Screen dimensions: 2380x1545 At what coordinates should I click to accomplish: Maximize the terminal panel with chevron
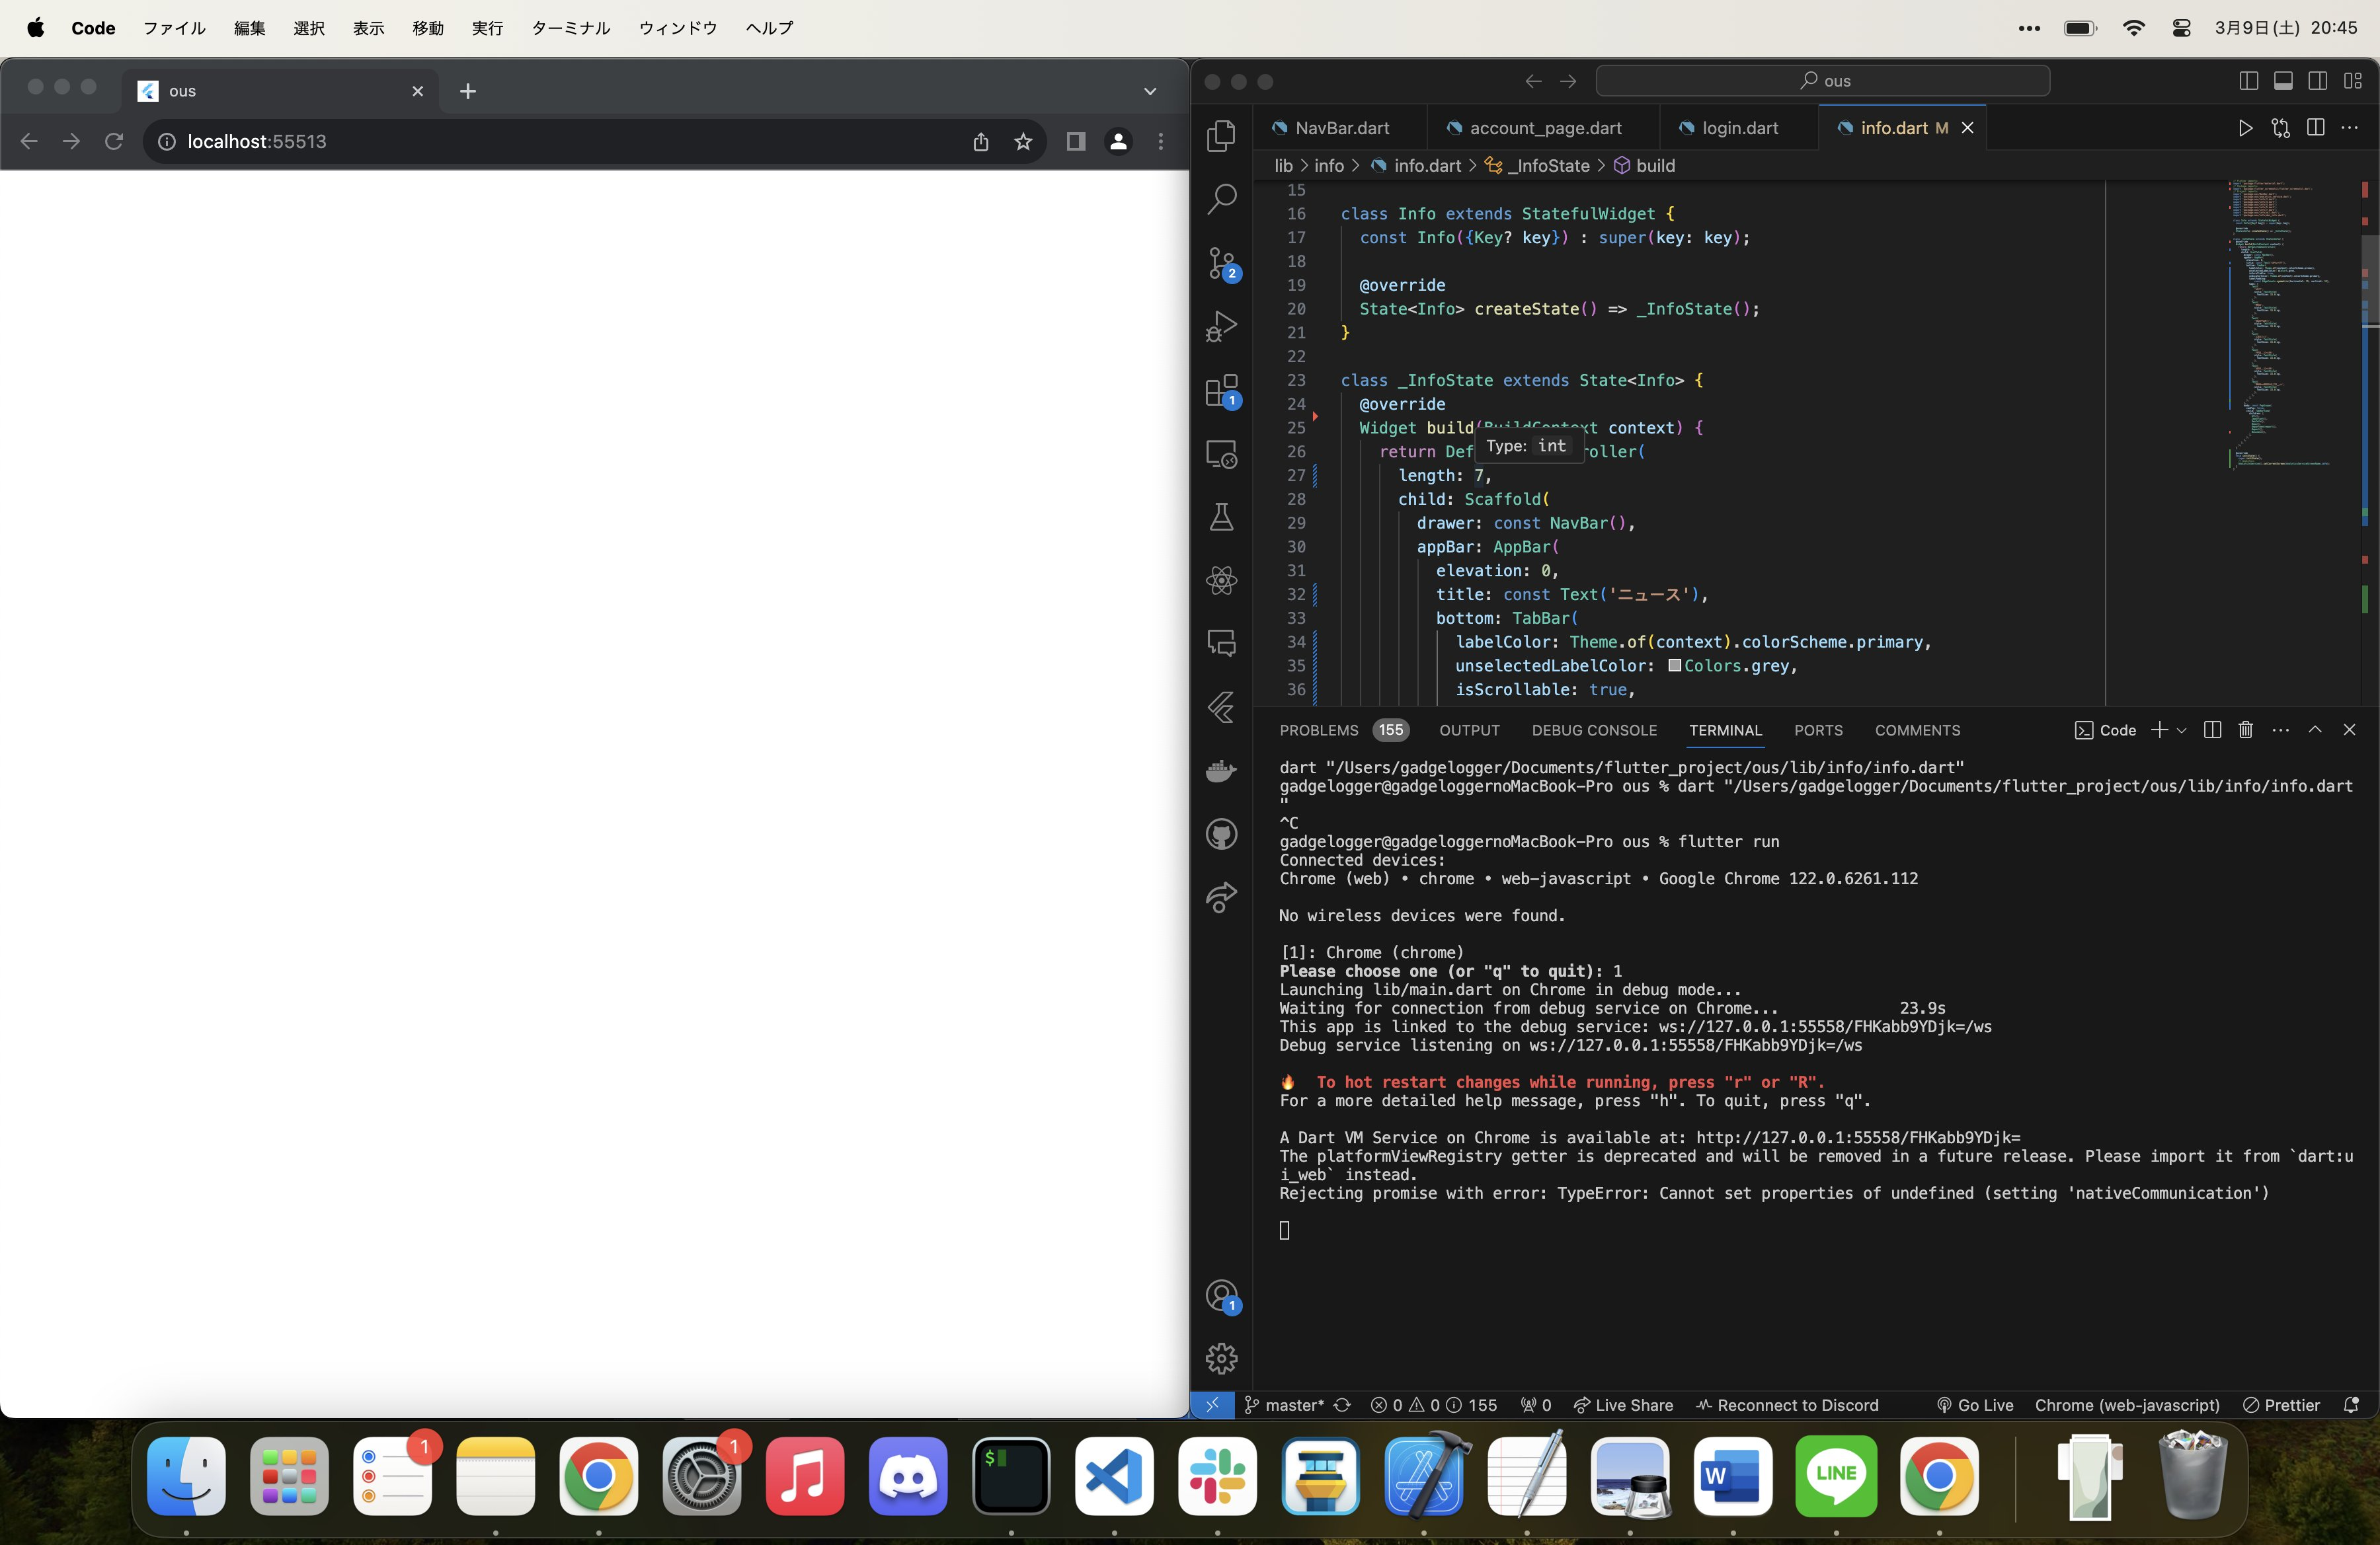pyautogui.click(x=2315, y=730)
